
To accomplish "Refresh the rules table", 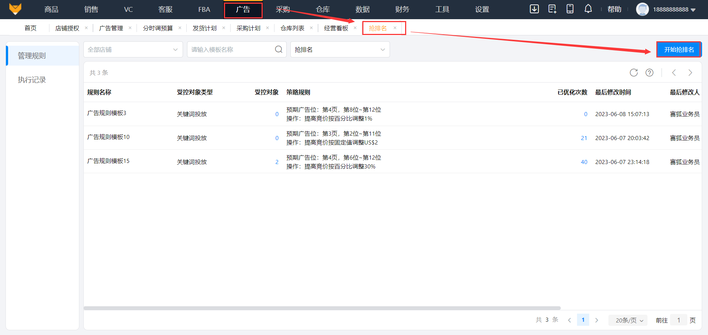I will (634, 73).
